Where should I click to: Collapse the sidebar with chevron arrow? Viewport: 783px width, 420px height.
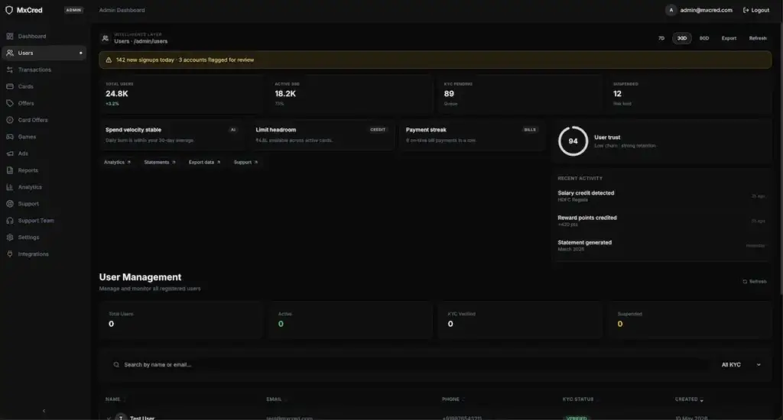pyautogui.click(x=44, y=411)
